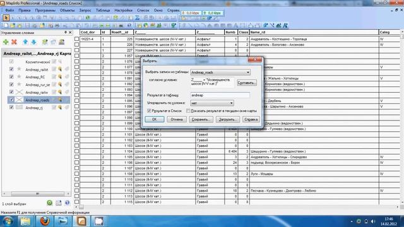Click the last icon in layer control toolbar
This screenshot has height=227, width=404.
(62, 42)
